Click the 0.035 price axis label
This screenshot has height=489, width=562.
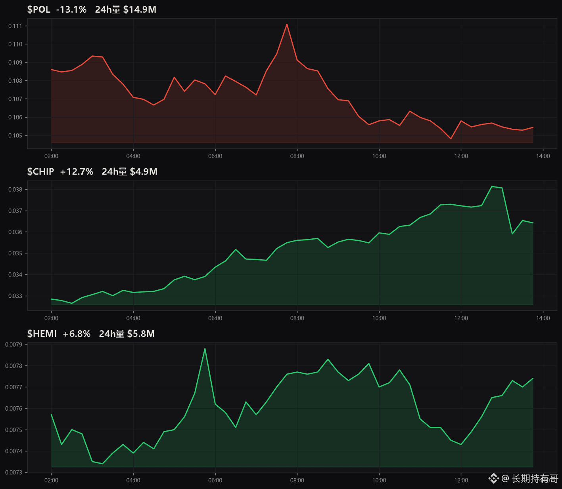click(x=15, y=253)
